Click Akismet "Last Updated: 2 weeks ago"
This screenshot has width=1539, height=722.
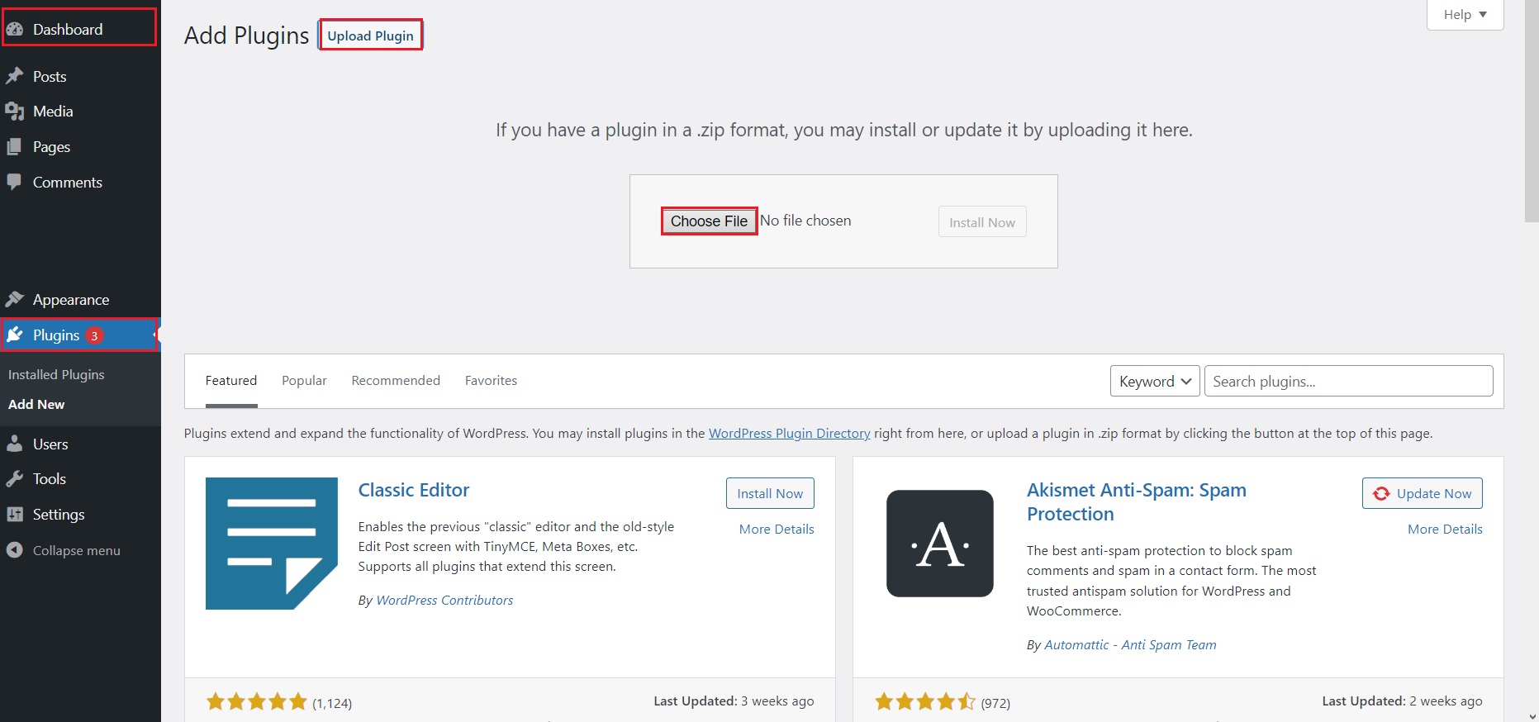point(1402,701)
